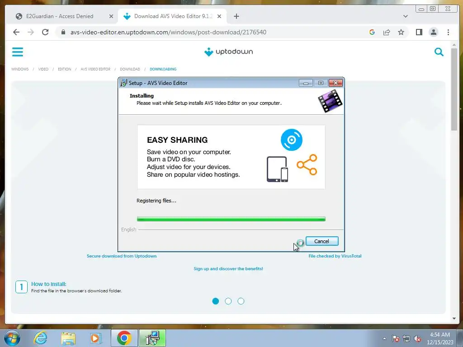Open Windows Media Player from the taskbar
The width and height of the screenshot is (463, 347).
tap(95, 338)
